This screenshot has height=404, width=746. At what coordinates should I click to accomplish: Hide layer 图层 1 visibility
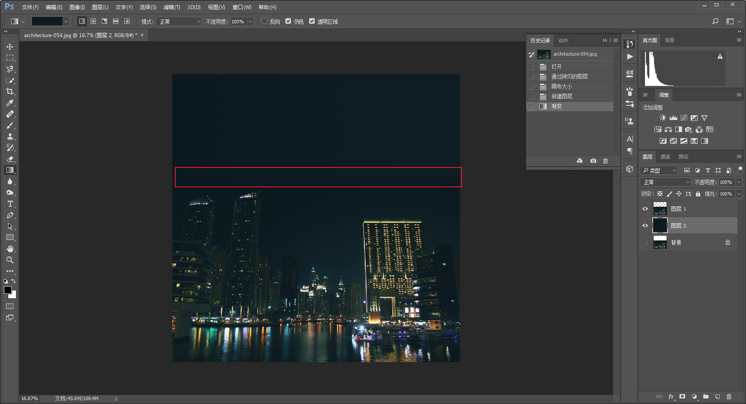coord(645,209)
